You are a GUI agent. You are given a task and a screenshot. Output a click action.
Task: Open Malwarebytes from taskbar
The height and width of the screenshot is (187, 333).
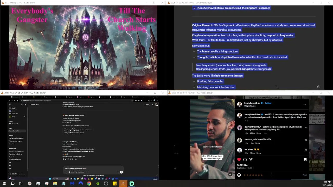[x=72, y=184]
